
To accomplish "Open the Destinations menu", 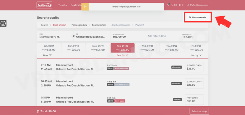I will coord(76,5).
